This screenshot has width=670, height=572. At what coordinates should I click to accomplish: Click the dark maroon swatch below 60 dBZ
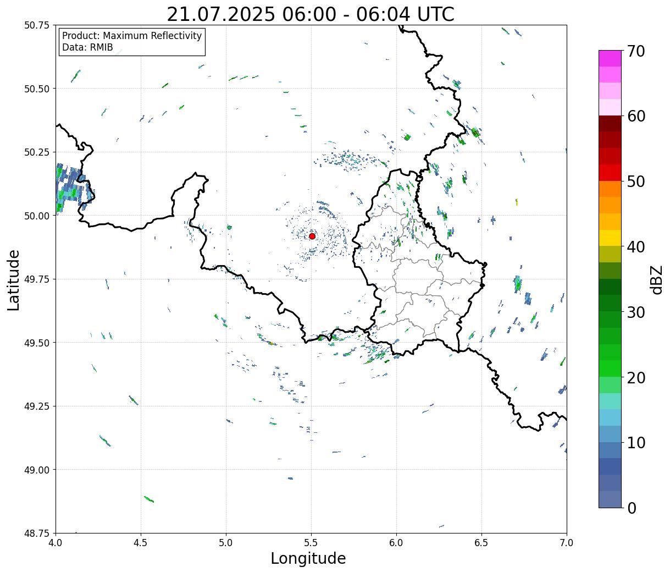pos(610,124)
